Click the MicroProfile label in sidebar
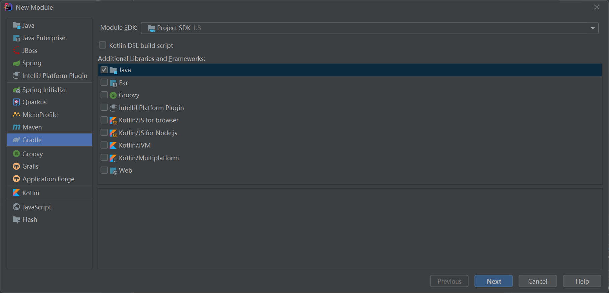The image size is (609, 293). click(40, 115)
